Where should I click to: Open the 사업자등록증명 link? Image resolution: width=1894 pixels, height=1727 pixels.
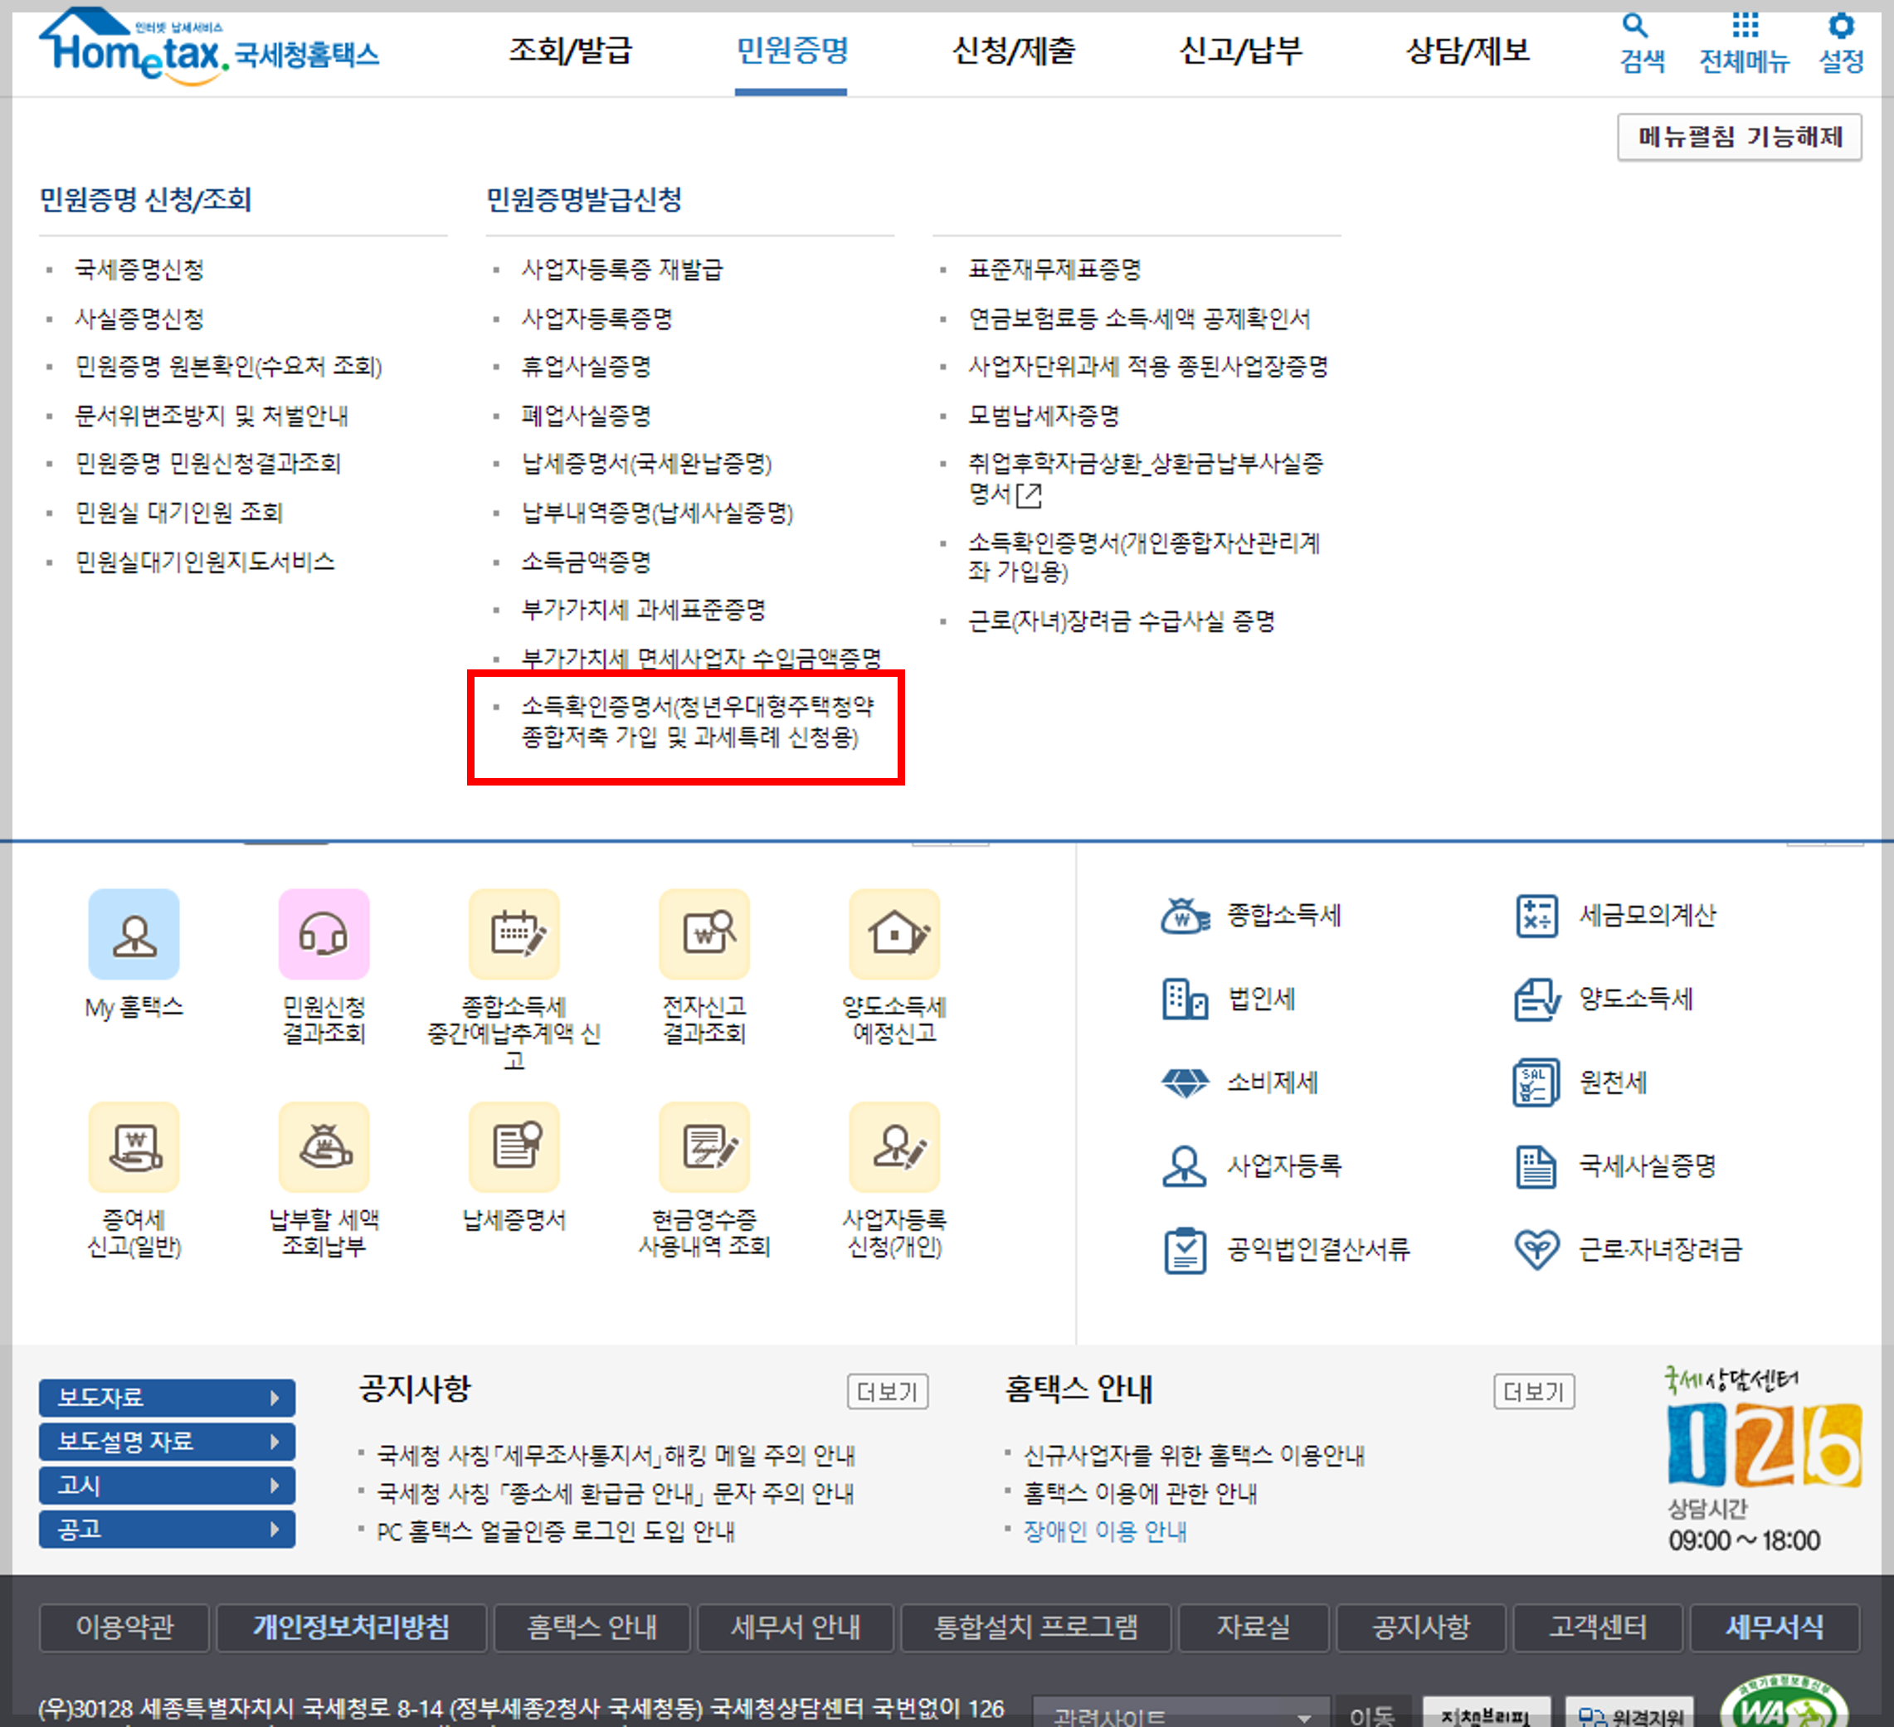click(596, 319)
